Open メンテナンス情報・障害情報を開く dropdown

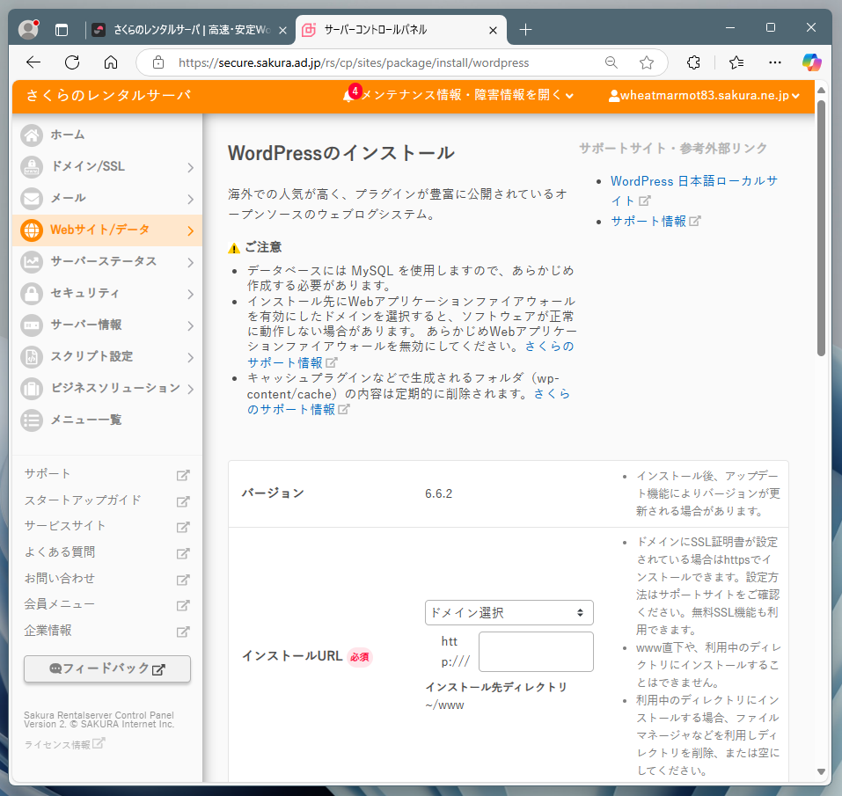click(466, 95)
